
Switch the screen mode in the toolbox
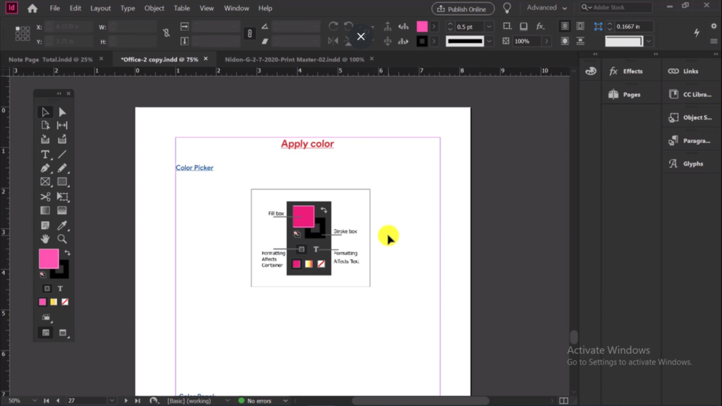(x=63, y=333)
